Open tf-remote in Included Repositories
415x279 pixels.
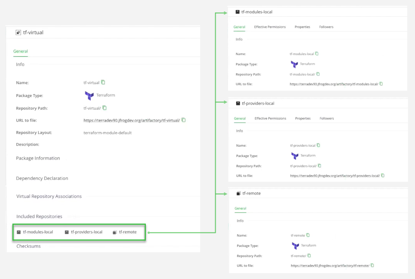click(x=128, y=232)
